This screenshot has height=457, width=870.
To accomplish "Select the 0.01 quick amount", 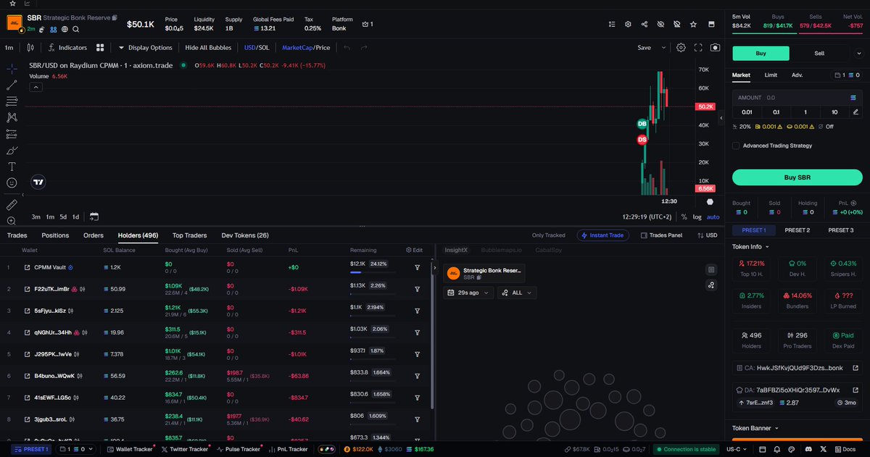I will [x=747, y=112].
